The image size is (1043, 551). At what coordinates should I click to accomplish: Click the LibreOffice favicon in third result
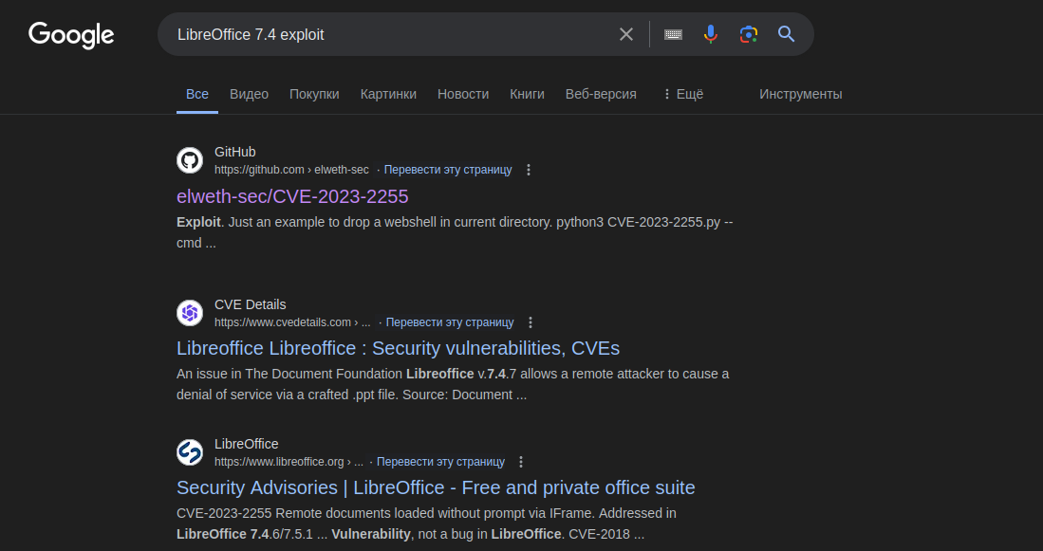click(190, 452)
